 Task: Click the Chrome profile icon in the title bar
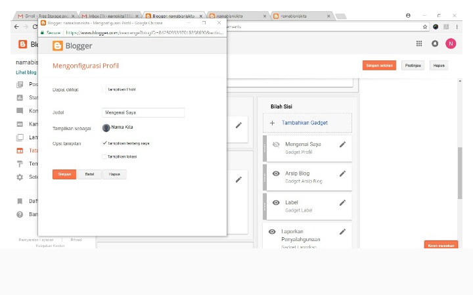click(408, 15)
